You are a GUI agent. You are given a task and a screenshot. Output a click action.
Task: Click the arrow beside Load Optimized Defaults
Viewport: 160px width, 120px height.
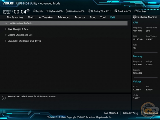[6, 23]
